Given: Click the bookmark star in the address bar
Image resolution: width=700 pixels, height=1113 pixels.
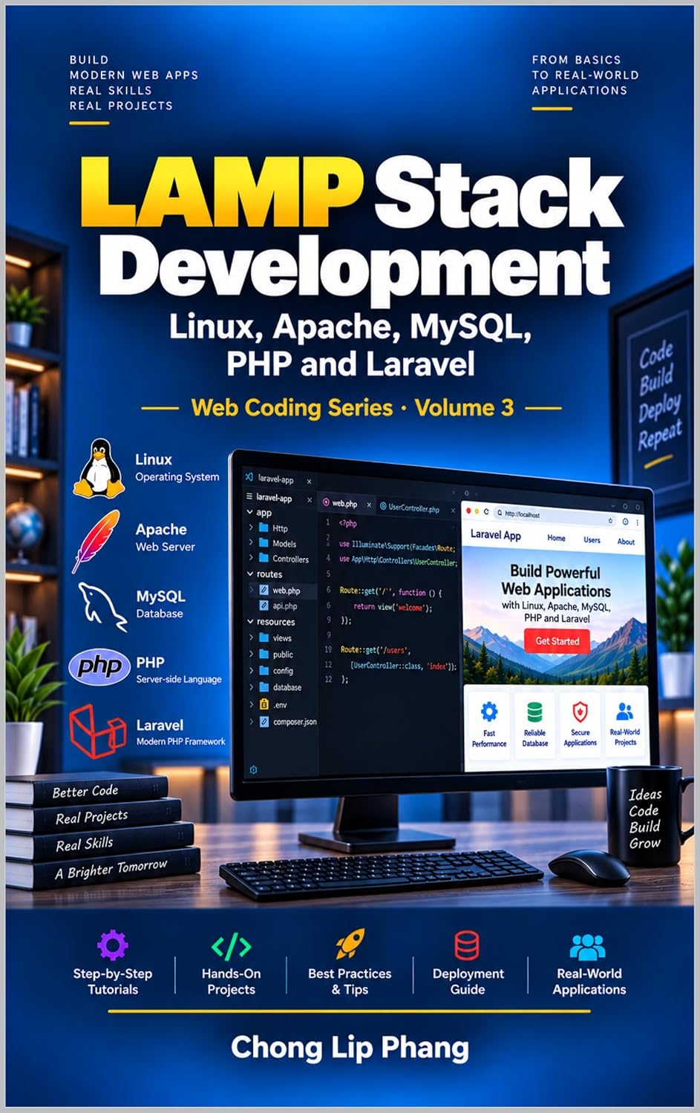Looking at the screenshot, I should (611, 521).
